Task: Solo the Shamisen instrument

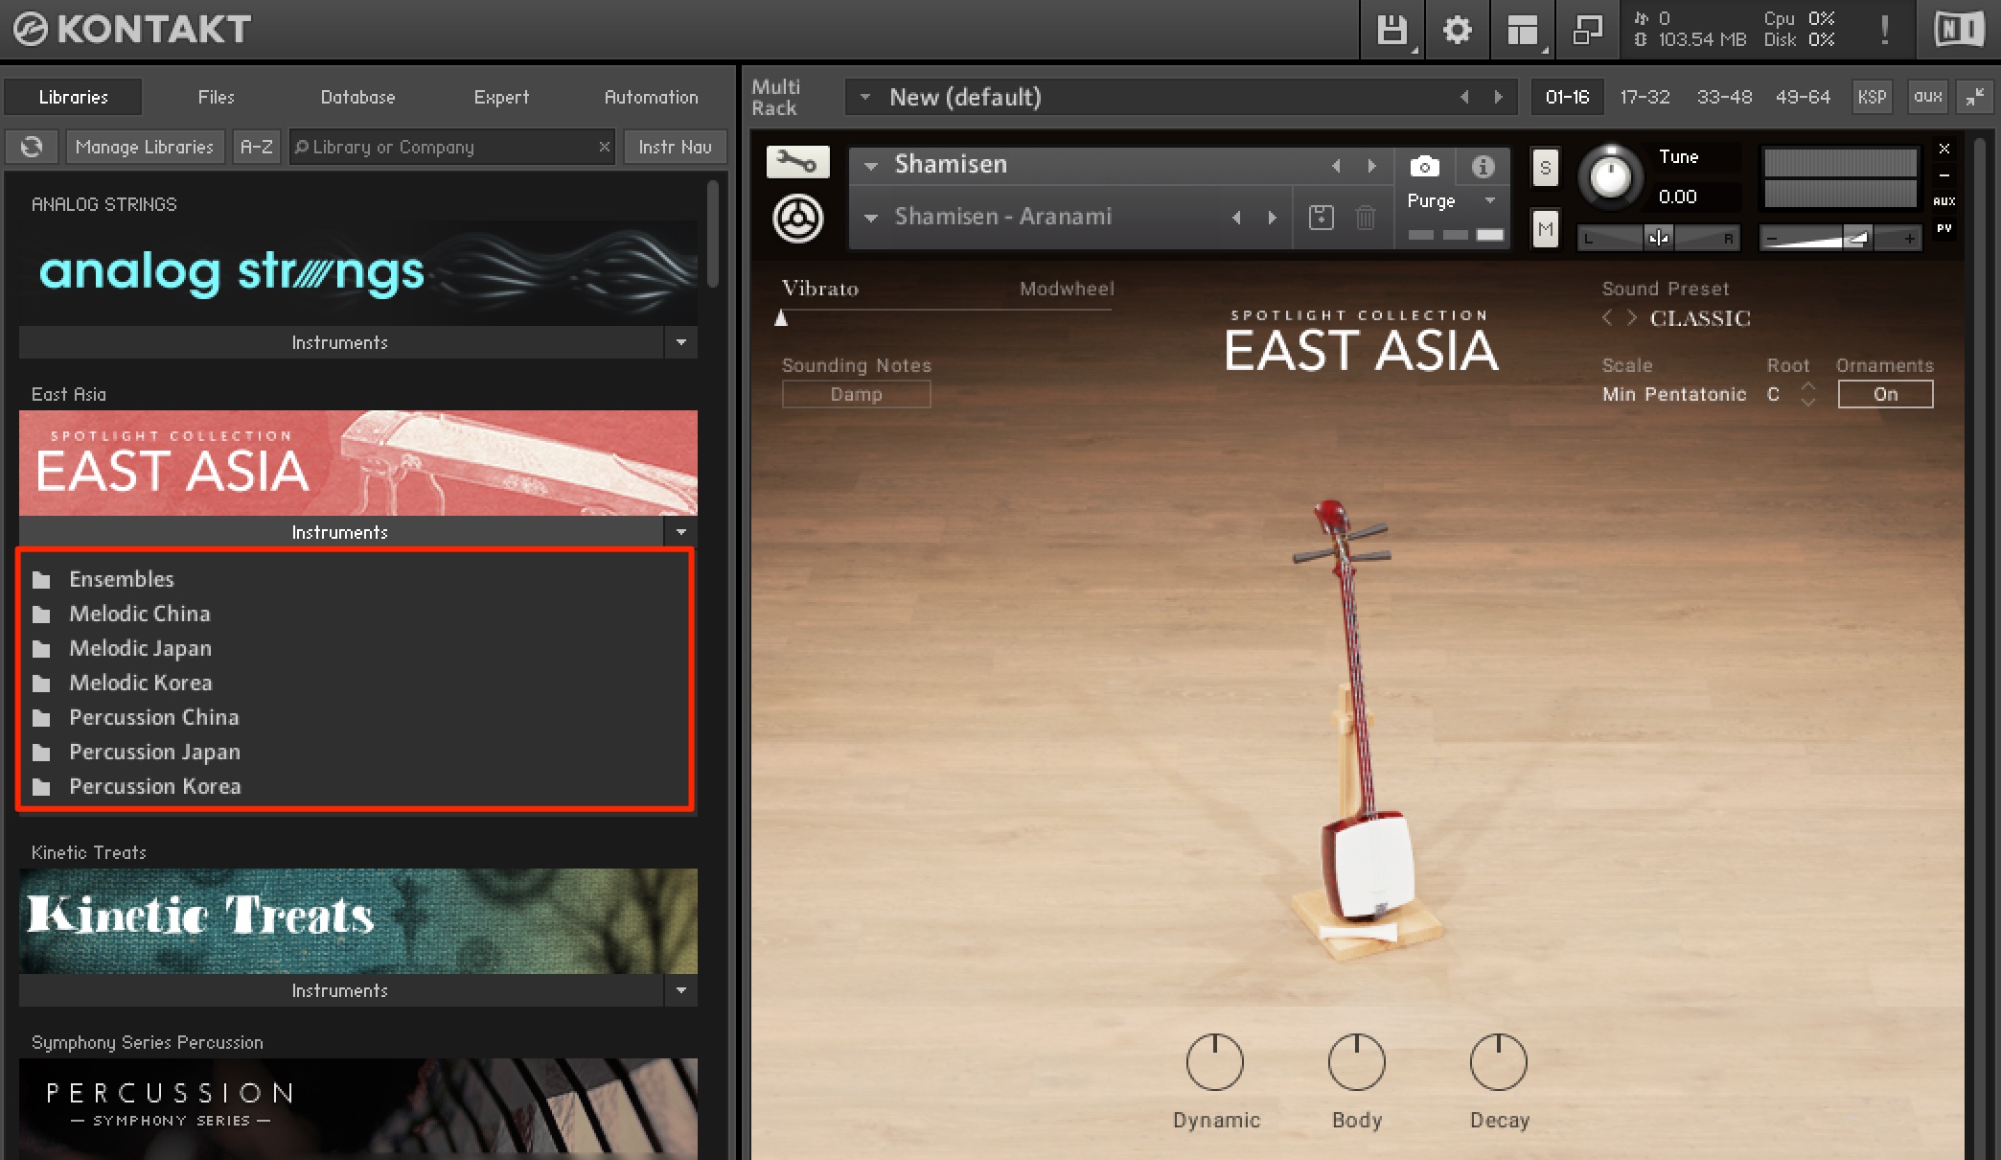Action: pyautogui.click(x=1545, y=168)
